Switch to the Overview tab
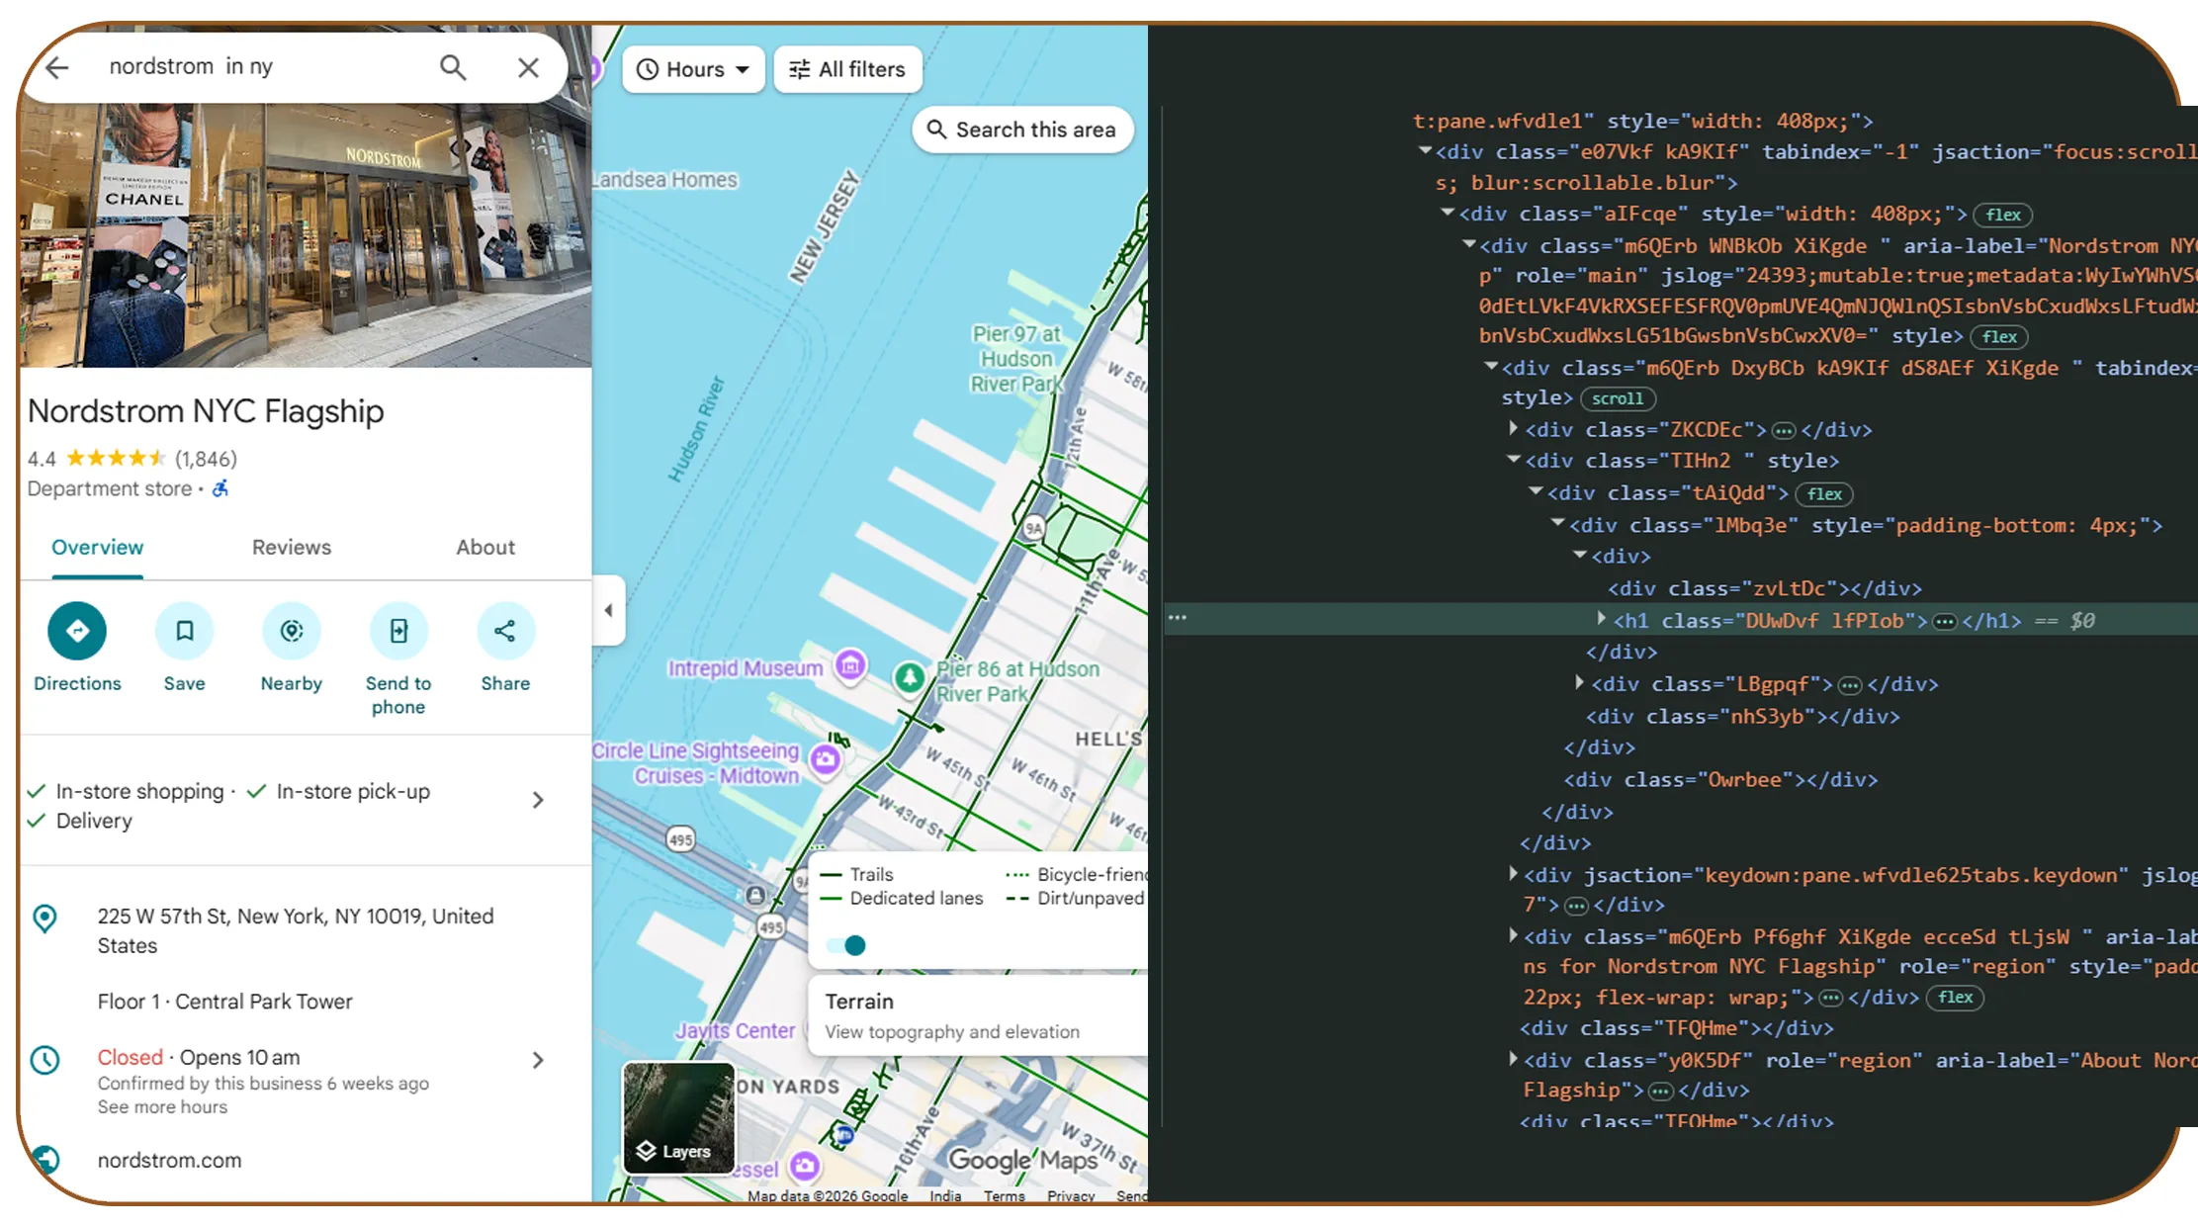 tap(97, 548)
